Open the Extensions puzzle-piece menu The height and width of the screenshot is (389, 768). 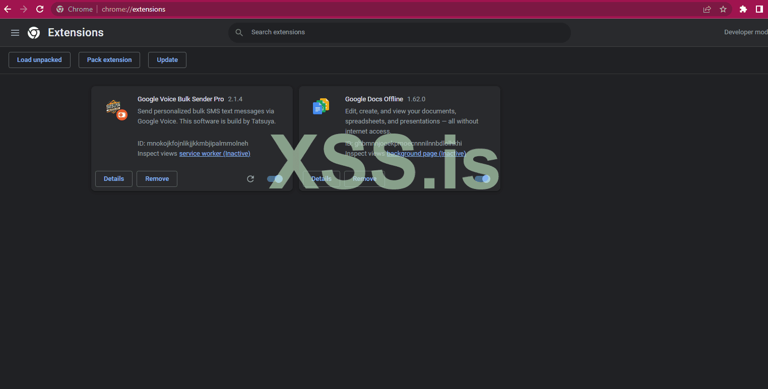(743, 9)
